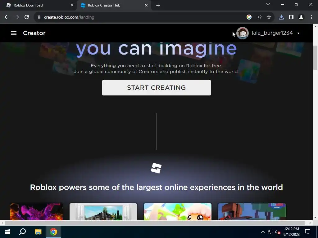Click the scroll right arrow

click(x=310, y=223)
